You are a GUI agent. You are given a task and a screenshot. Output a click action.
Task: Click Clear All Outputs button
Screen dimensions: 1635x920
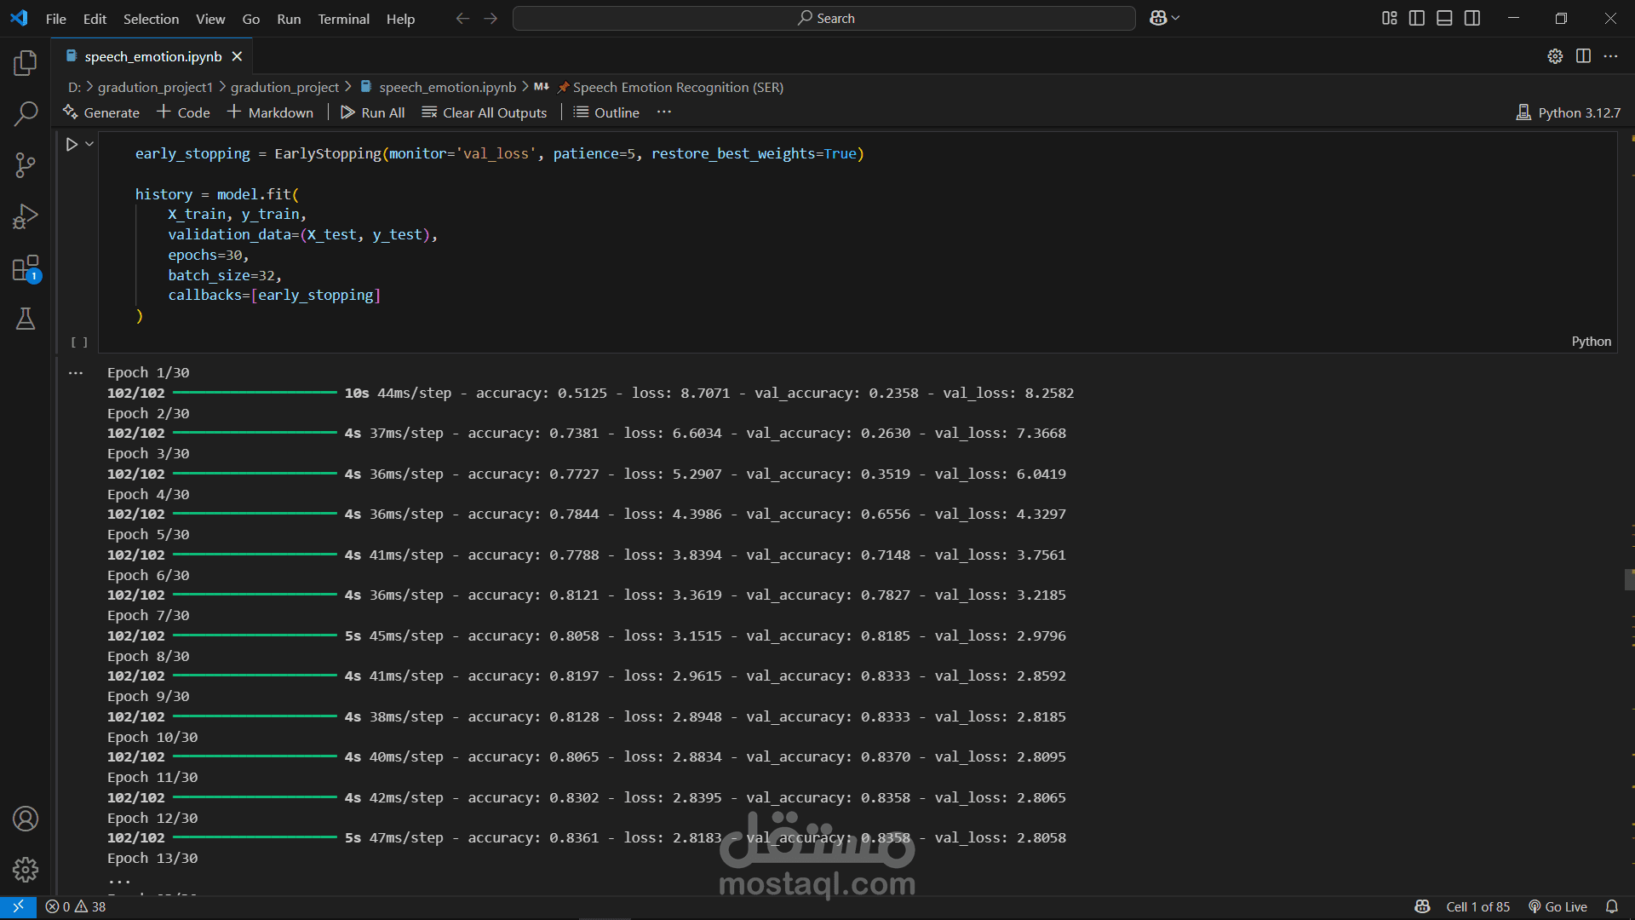[x=485, y=112]
